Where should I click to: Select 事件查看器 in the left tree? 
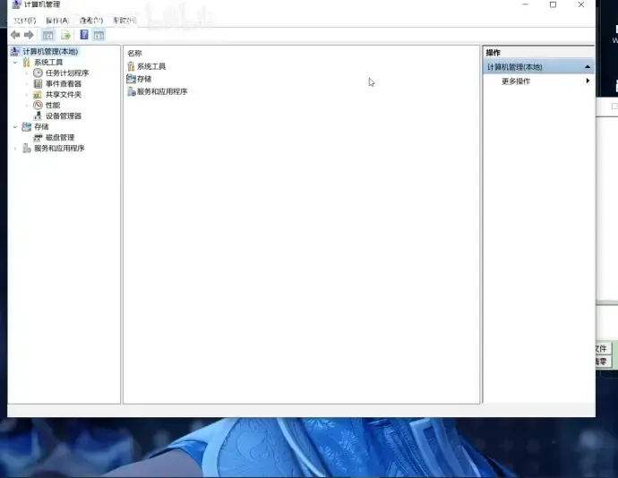[64, 84]
